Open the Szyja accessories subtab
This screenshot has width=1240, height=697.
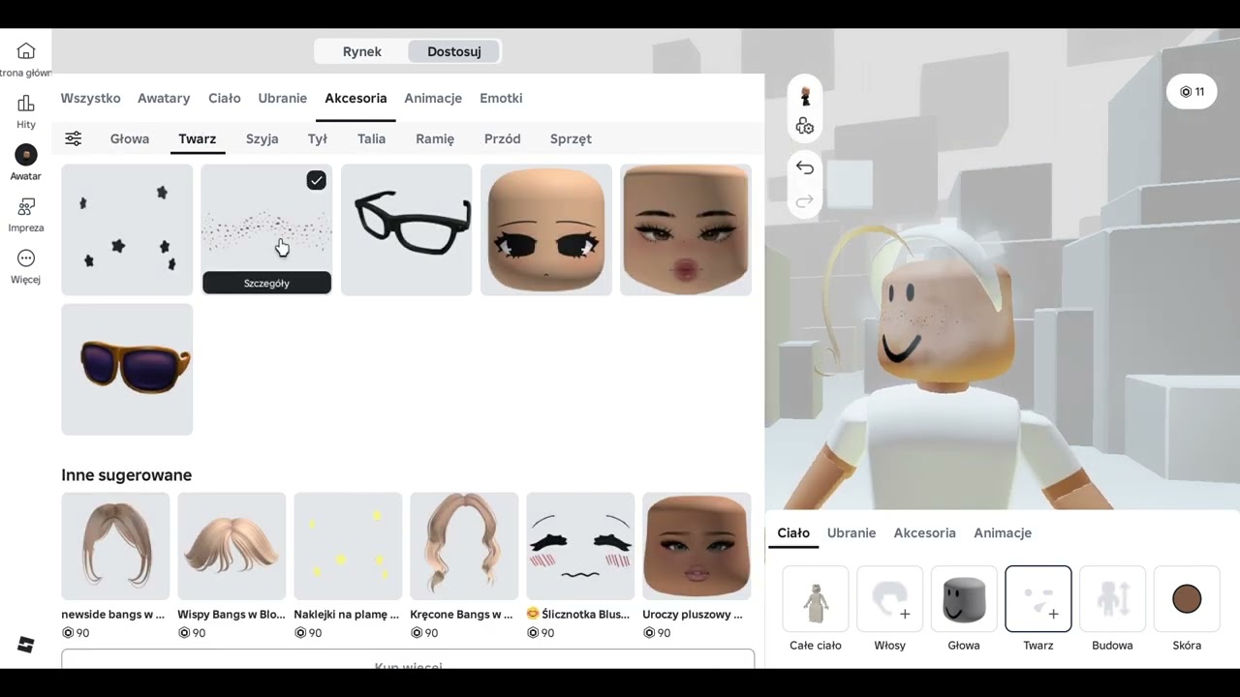tap(263, 138)
